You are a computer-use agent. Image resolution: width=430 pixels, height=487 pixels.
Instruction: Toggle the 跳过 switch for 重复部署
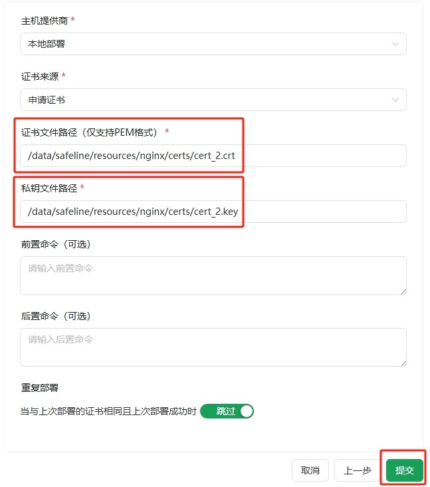[x=227, y=411]
